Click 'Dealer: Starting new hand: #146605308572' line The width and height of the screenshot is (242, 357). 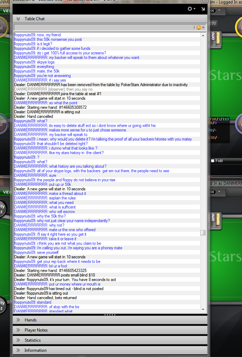(50, 107)
